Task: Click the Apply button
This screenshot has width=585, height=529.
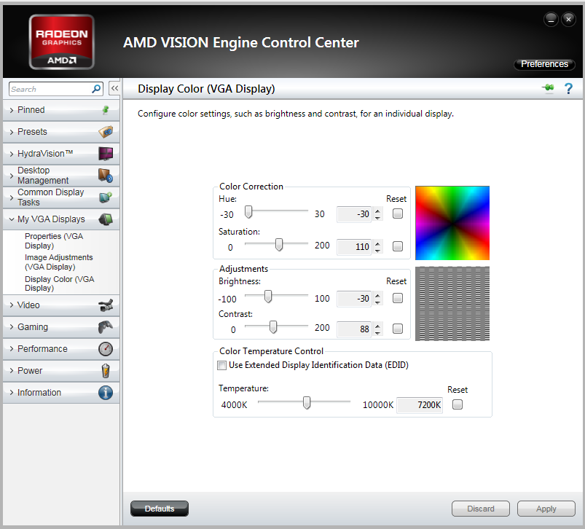Action: click(x=546, y=509)
